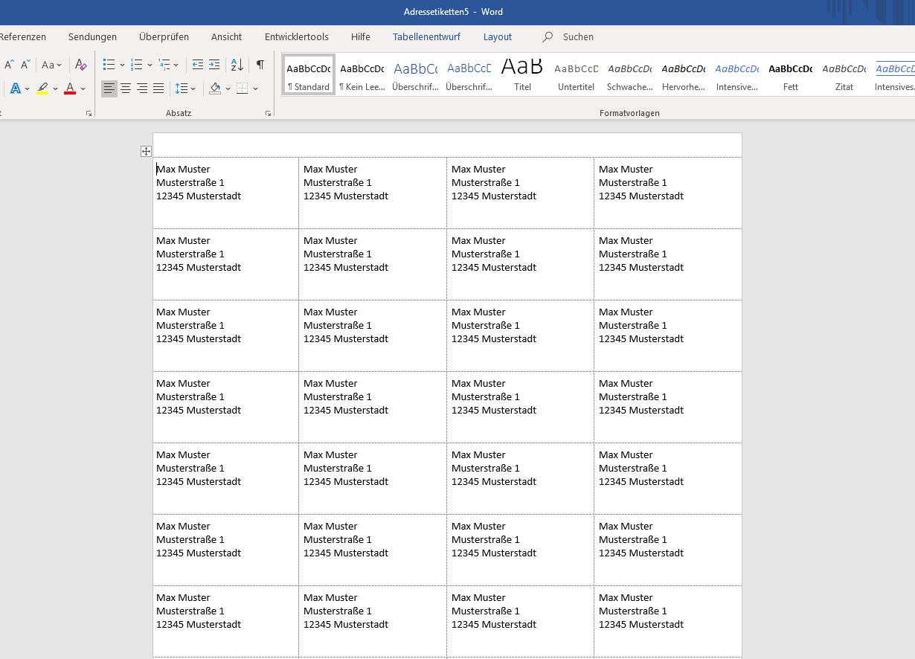
Task: Enable justified text alignment
Action: [x=158, y=89]
